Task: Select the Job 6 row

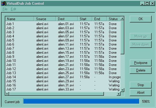Action: (63, 44)
